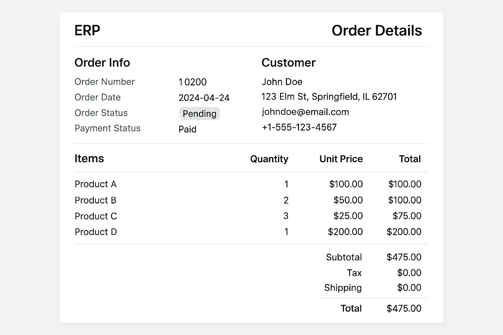Select the Product A row name
The image size is (503, 335).
96,184
